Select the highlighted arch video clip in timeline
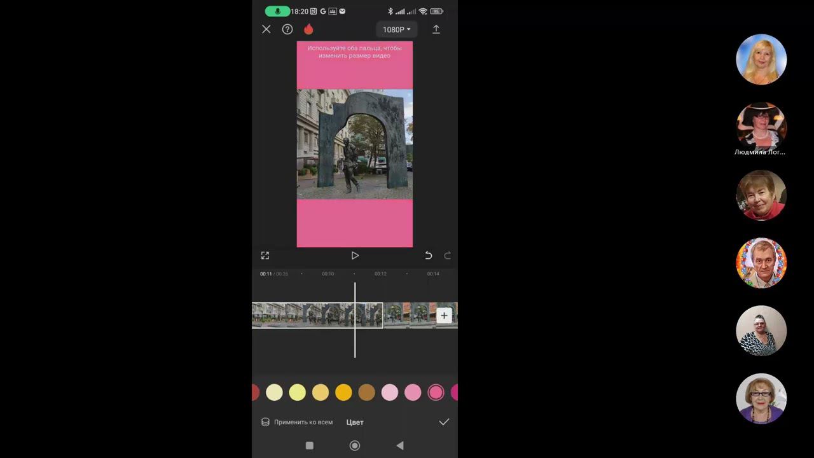 (x=317, y=316)
